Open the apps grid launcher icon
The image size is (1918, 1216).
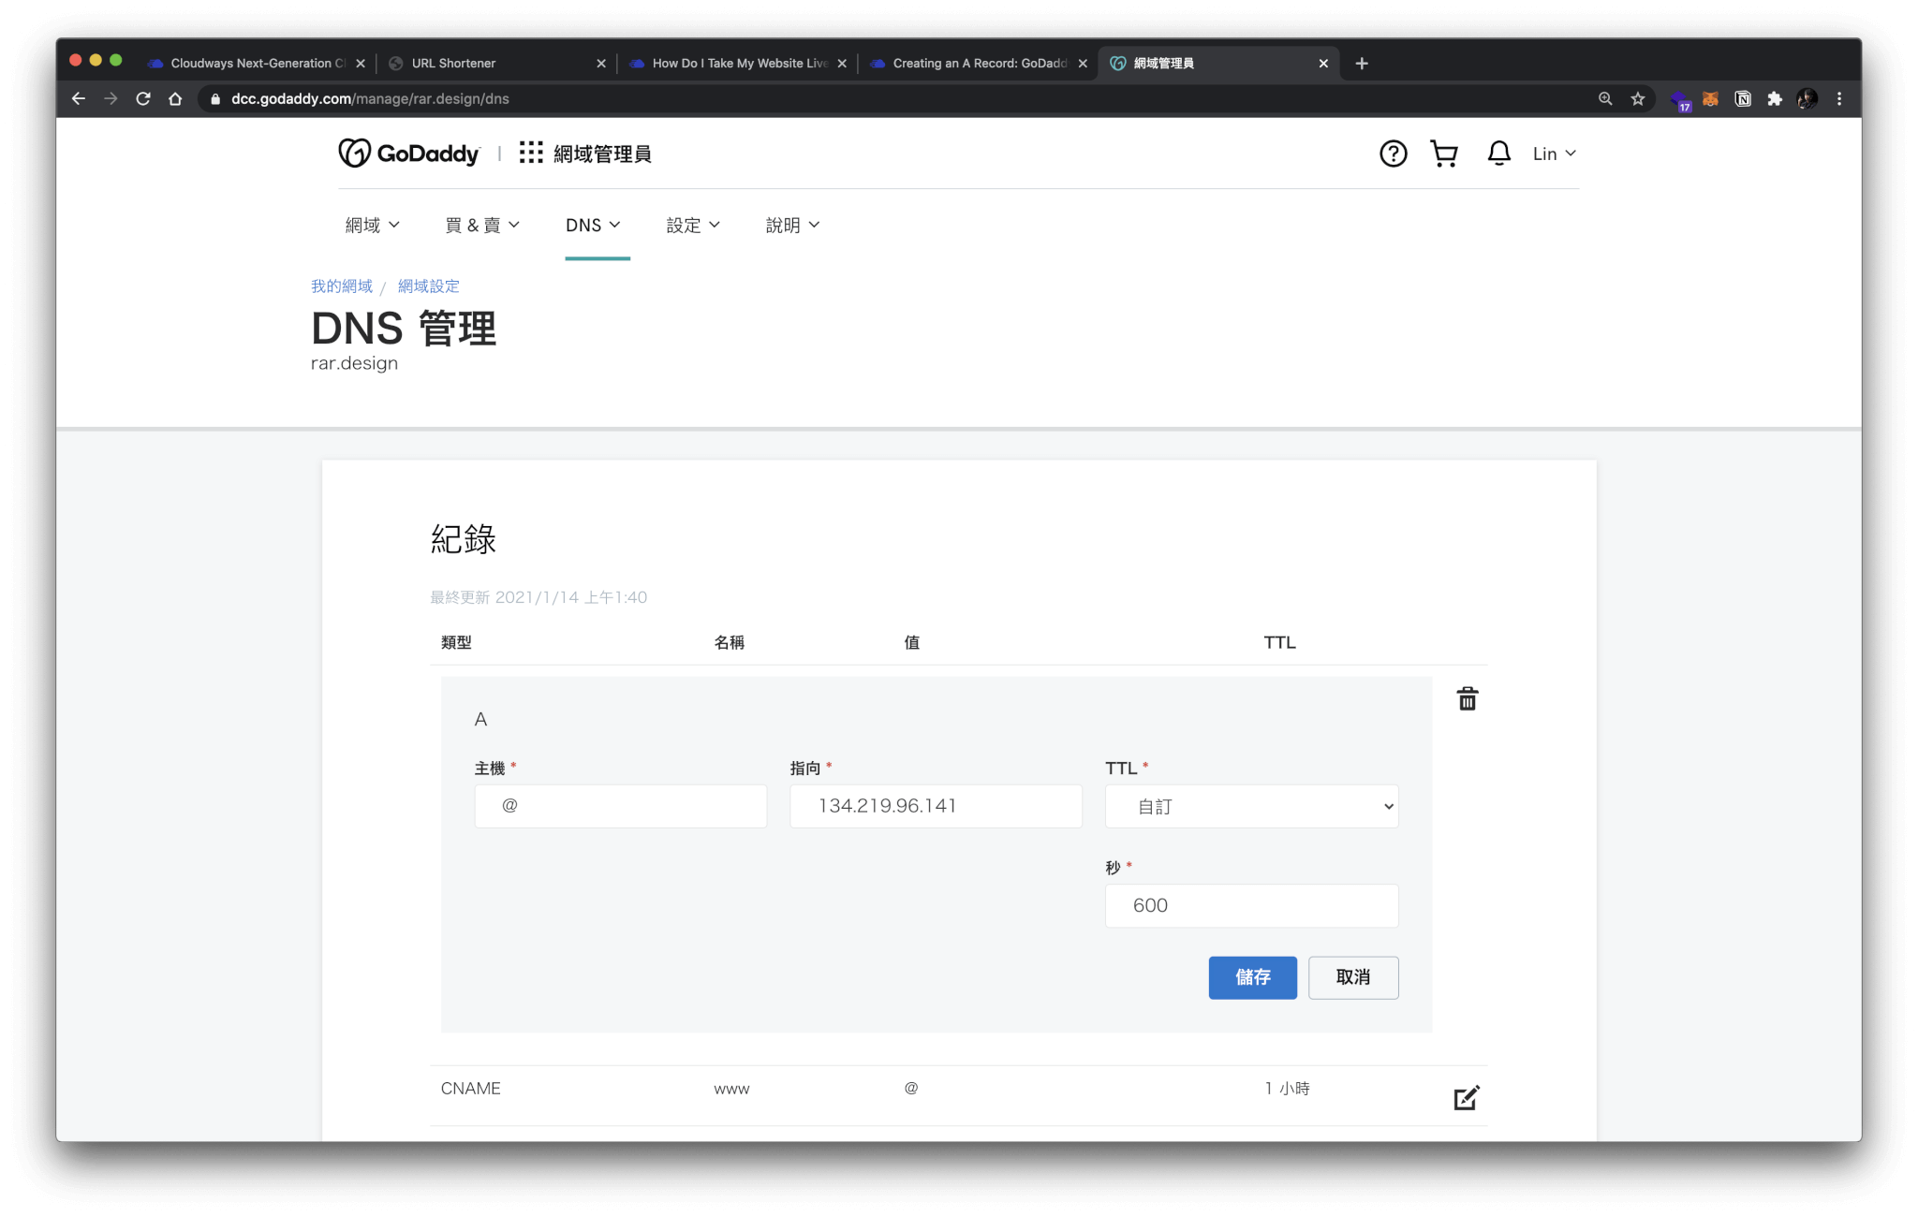531,153
